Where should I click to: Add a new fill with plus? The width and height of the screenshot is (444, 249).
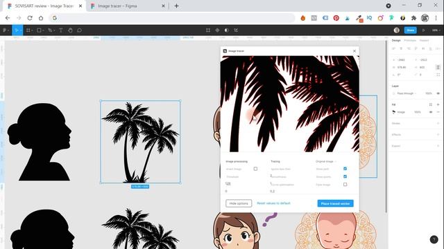click(x=438, y=104)
